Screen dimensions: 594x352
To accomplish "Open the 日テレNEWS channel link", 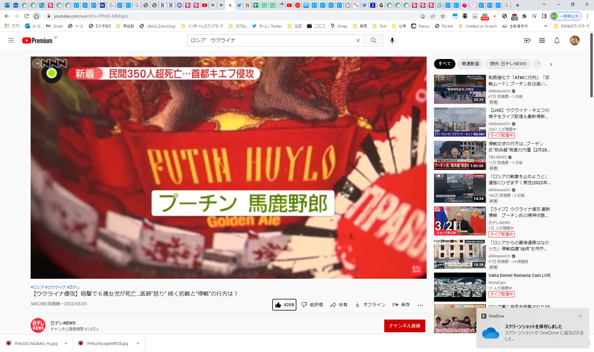I will pos(63,323).
